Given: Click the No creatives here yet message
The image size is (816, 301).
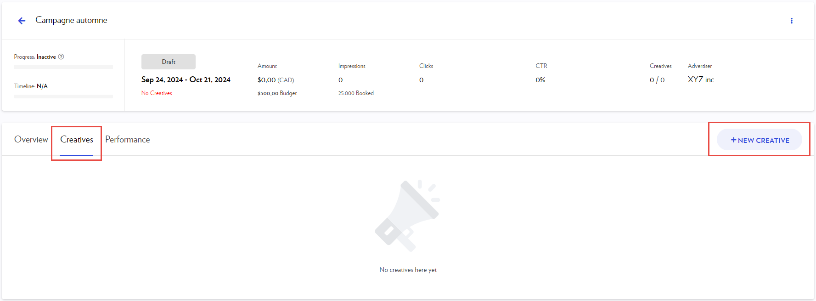Looking at the screenshot, I should pyautogui.click(x=408, y=270).
